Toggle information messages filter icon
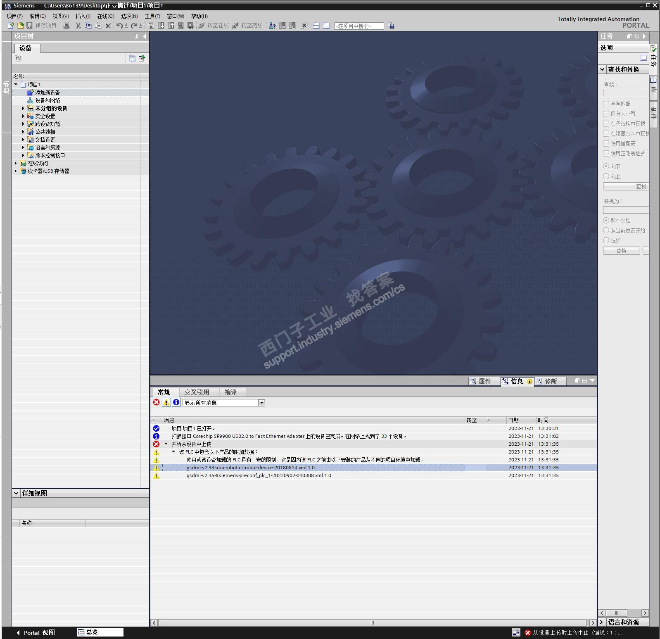The height and width of the screenshot is (639, 660). point(176,402)
